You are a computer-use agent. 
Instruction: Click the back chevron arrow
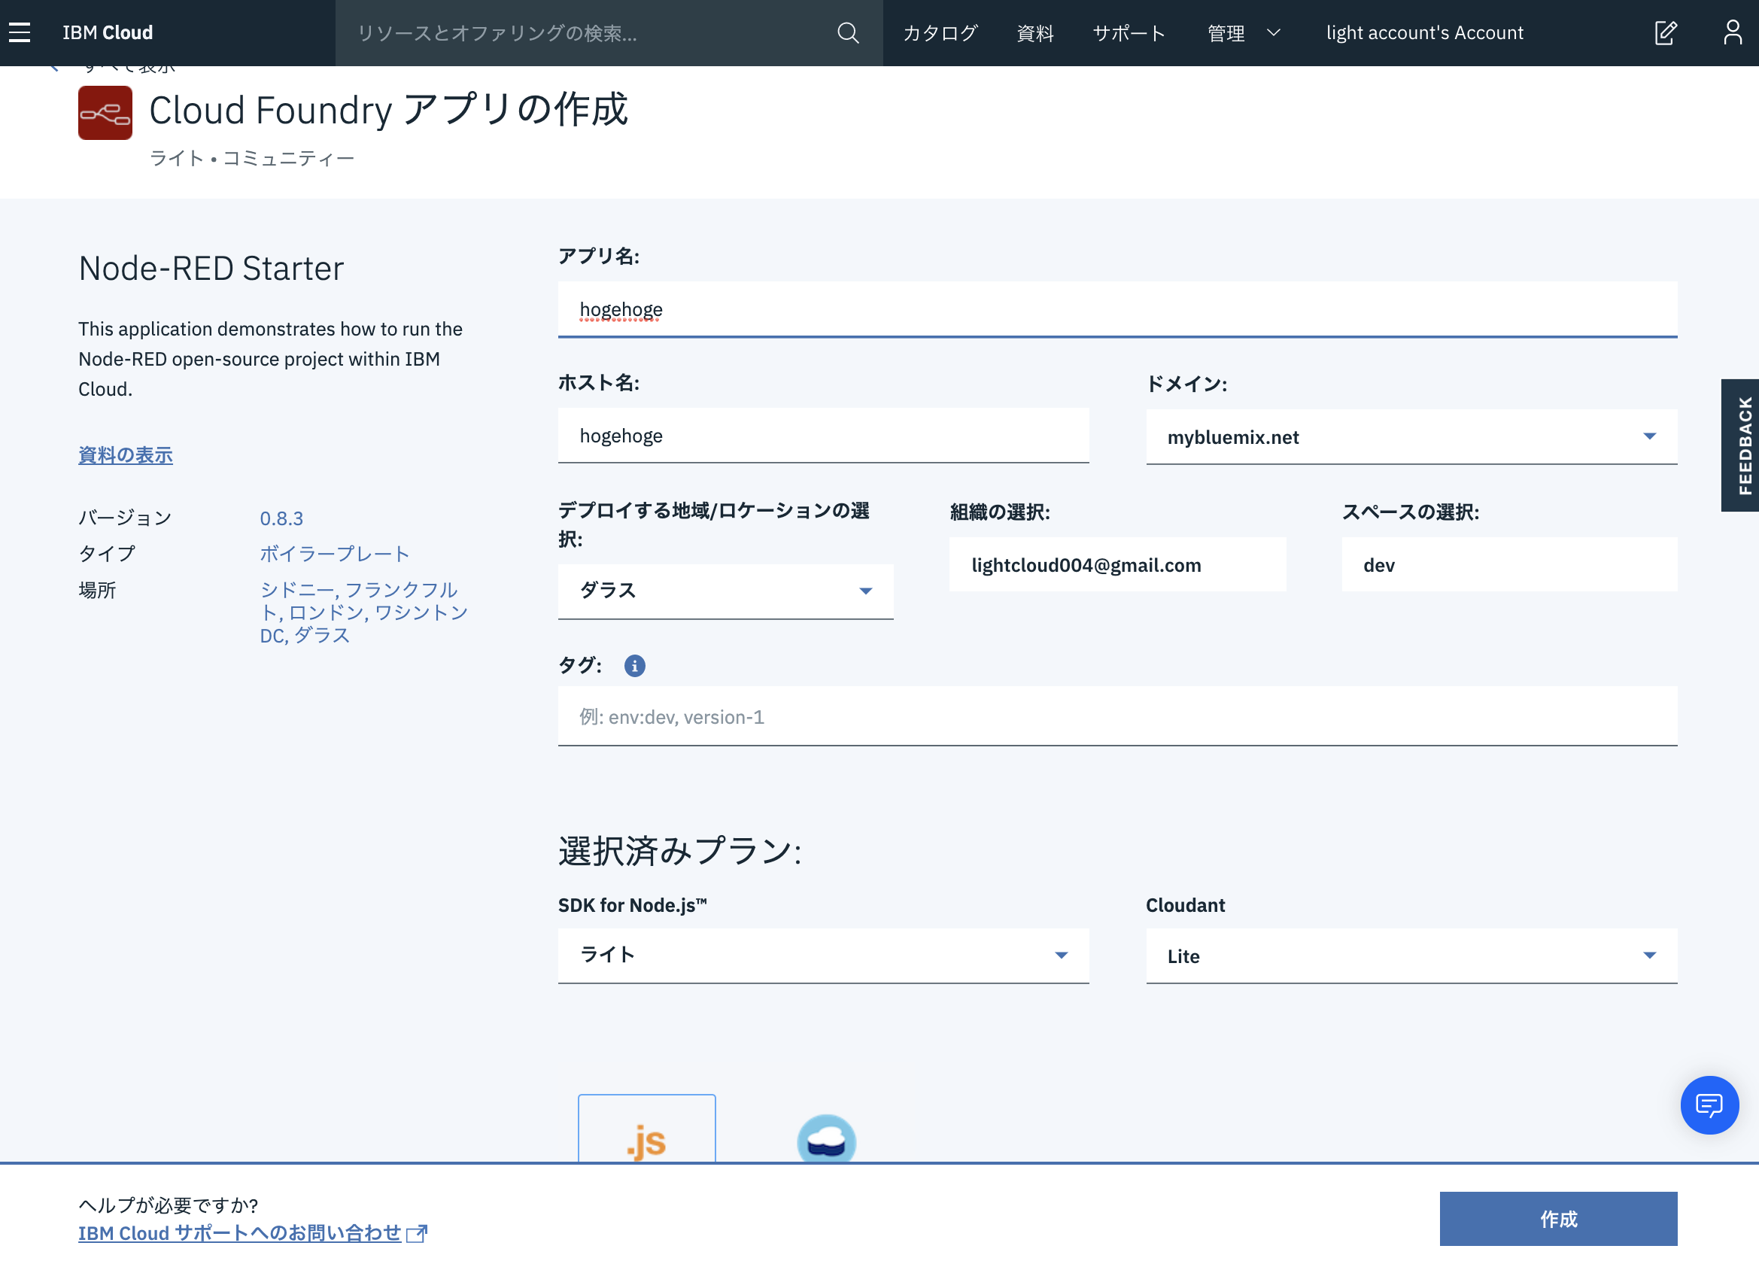click(54, 68)
